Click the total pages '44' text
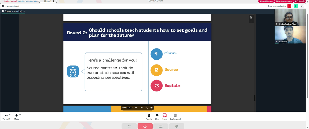The image size is (309, 129). (136, 107)
